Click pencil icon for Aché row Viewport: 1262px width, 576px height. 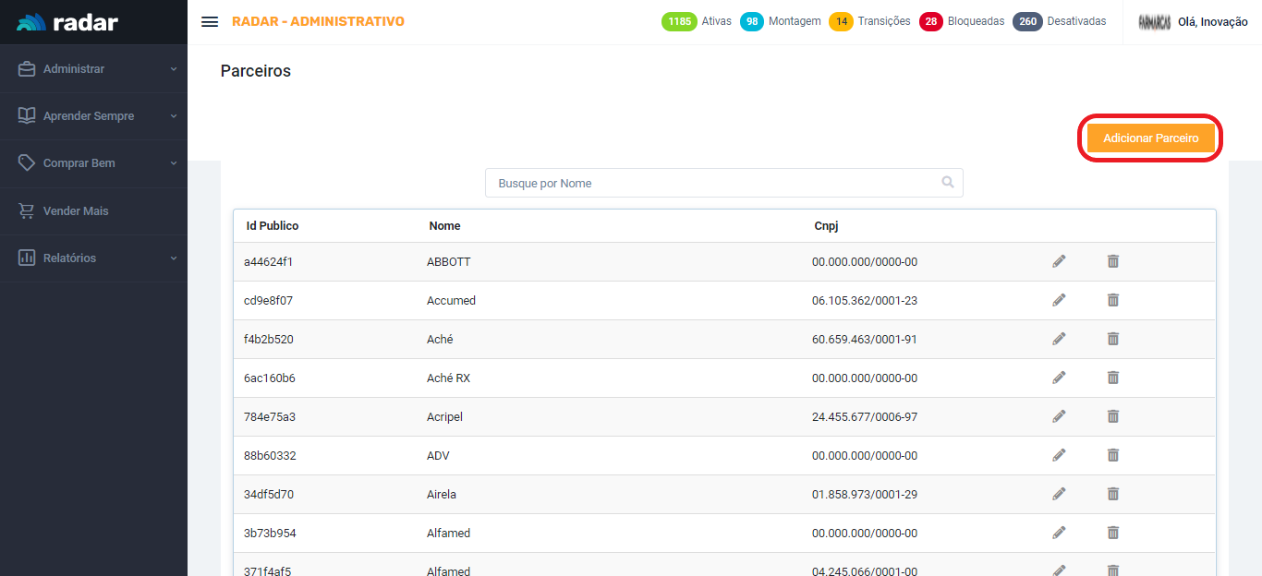1059,339
